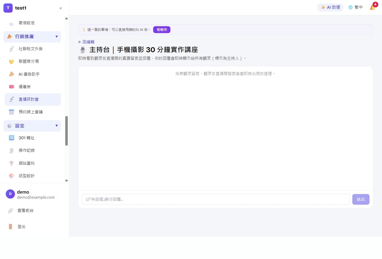382x259 pixels.
Task: Open the notifications bell icon
Action: click(372, 8)
